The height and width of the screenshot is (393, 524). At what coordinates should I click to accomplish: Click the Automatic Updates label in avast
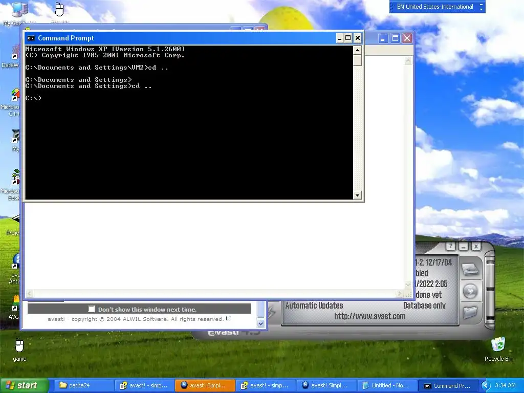pos(314,305)
